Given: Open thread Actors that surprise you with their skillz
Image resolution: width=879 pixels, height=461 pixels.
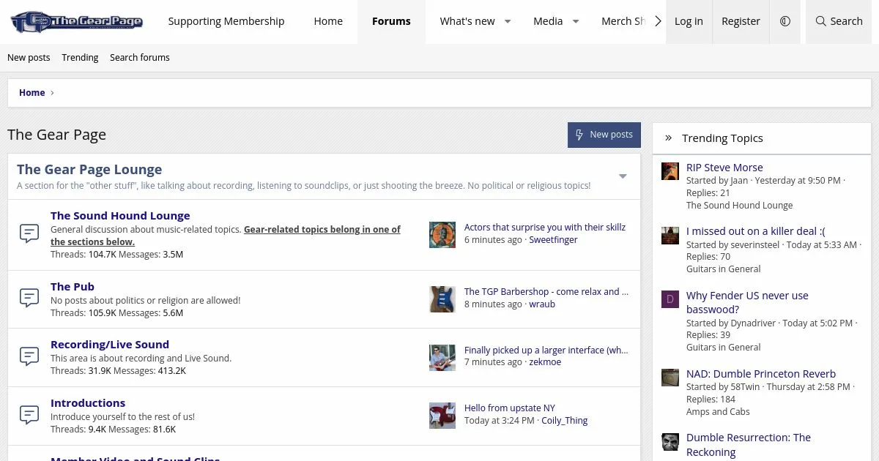Looking at the screenshot, I should point(545,228).
